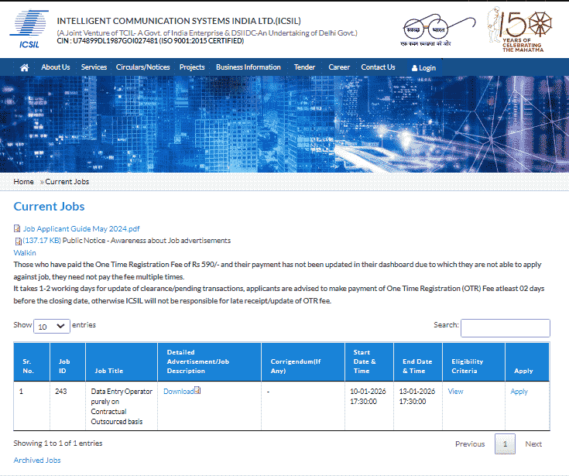
Task: Click end date 13-01-2026 17:30:00
Action: 417,396
